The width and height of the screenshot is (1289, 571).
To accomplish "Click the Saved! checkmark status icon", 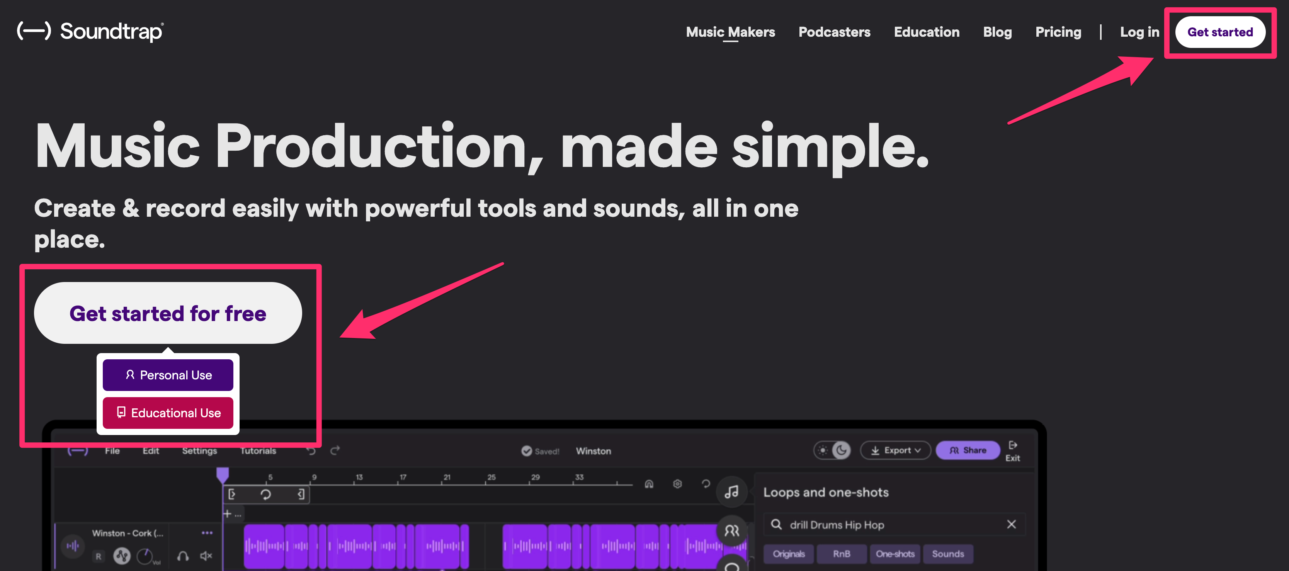I will point(526,451).
